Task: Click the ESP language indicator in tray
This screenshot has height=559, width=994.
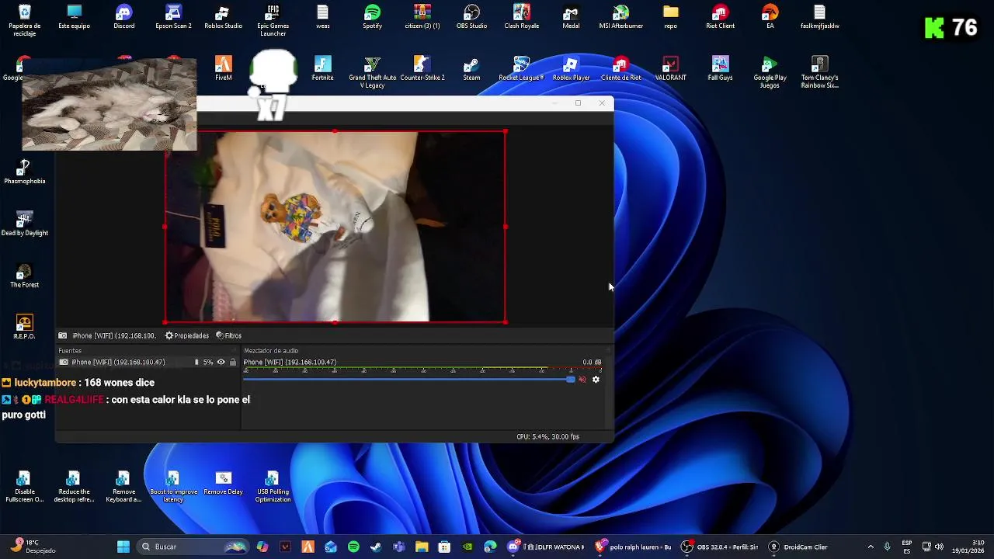Action: pyautogui.click(x=907, y=547)
